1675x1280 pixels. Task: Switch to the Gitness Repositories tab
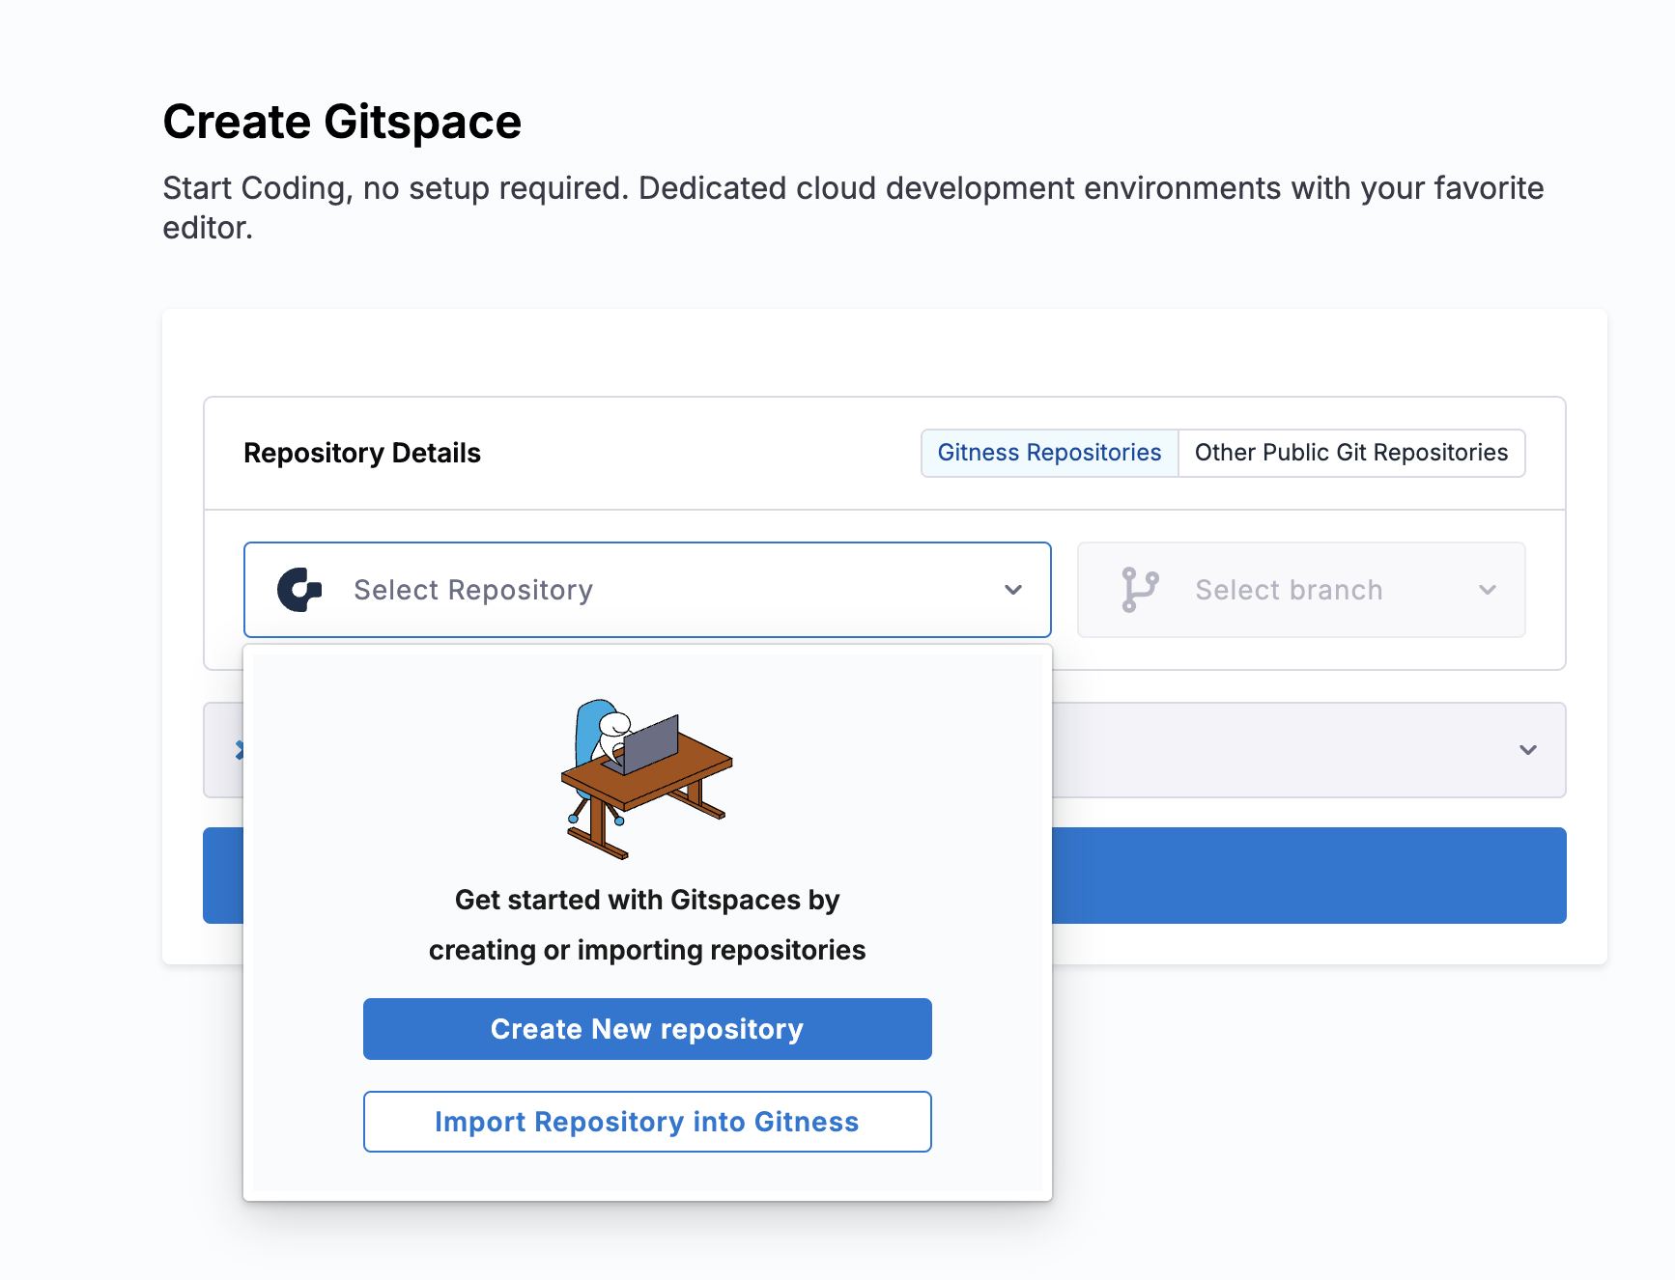[x=1049, y=453]
